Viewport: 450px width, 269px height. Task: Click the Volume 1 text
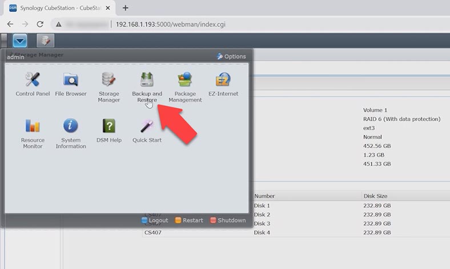click(x=375, y=110)
